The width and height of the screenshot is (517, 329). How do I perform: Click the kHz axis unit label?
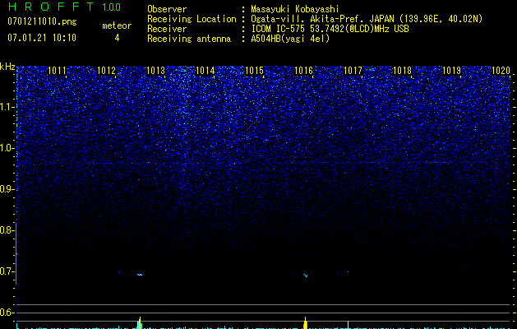tap(7, 67)
